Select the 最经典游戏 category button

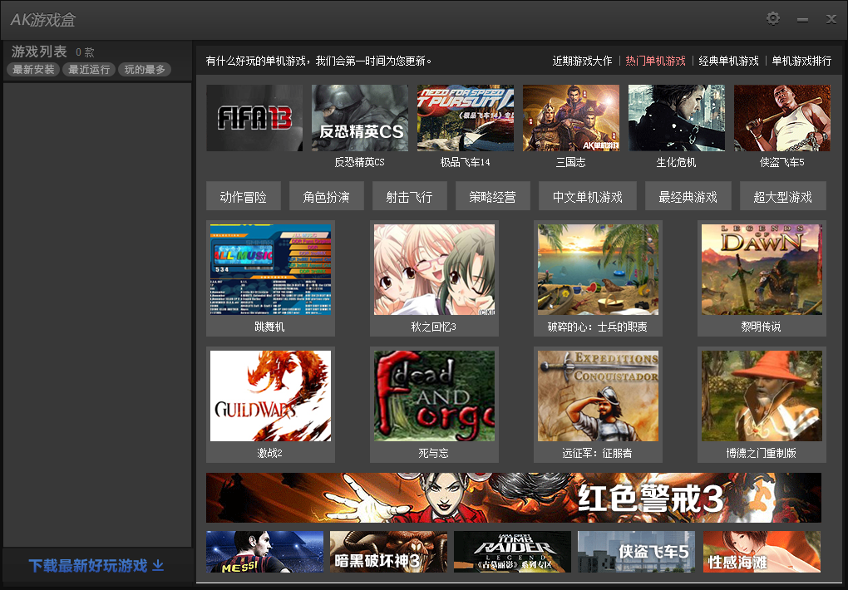pos(688,197)
